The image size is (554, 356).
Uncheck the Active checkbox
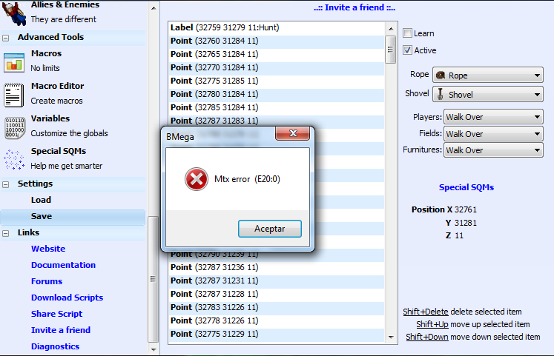[408, 50]
